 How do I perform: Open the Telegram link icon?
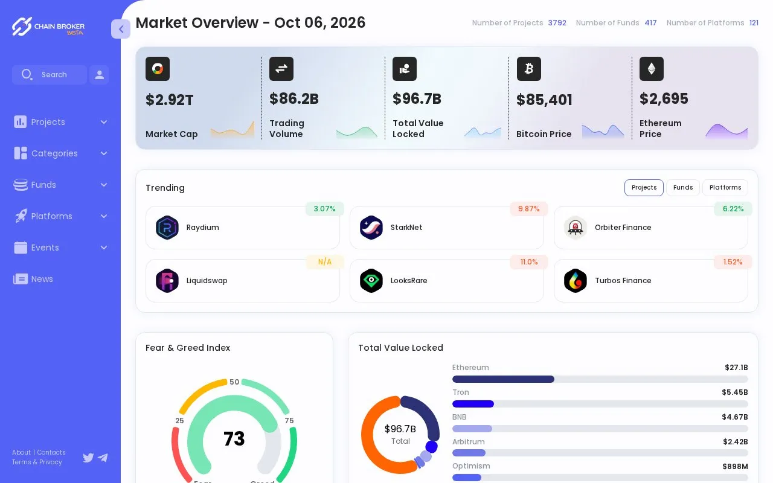click(x=103, y=458)
